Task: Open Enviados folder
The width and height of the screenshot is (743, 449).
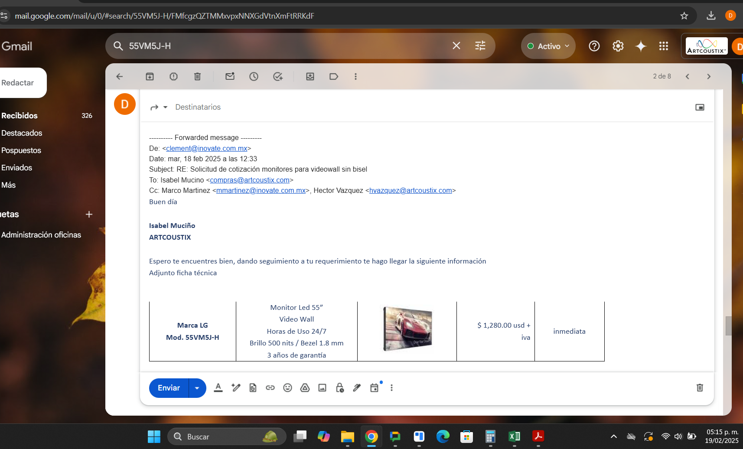Action: pos(17,168)
